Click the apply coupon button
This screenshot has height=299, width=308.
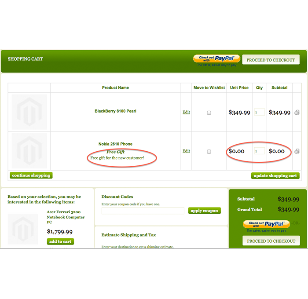click(x=204, y=211)
